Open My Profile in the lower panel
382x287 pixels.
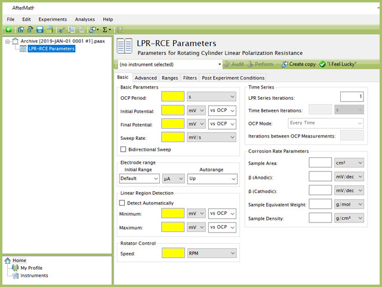32,268
